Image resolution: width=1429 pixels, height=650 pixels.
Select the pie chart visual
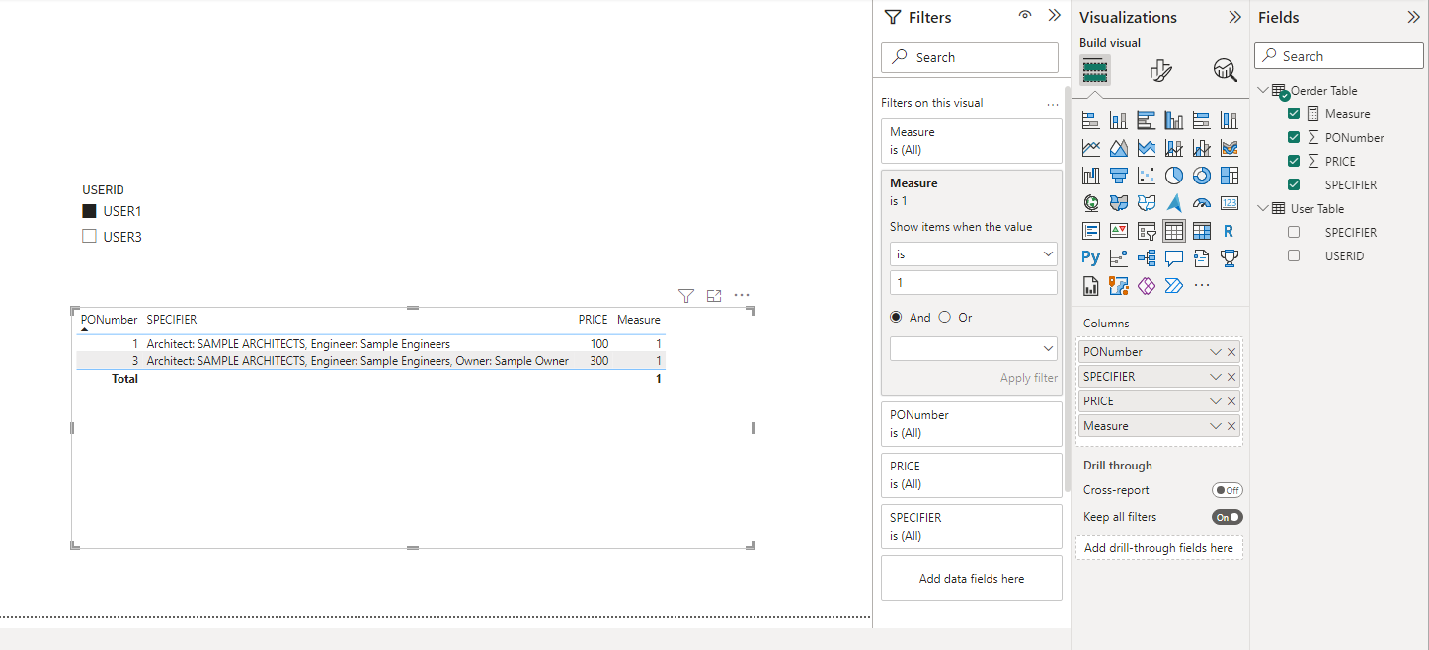point(1174,176)
